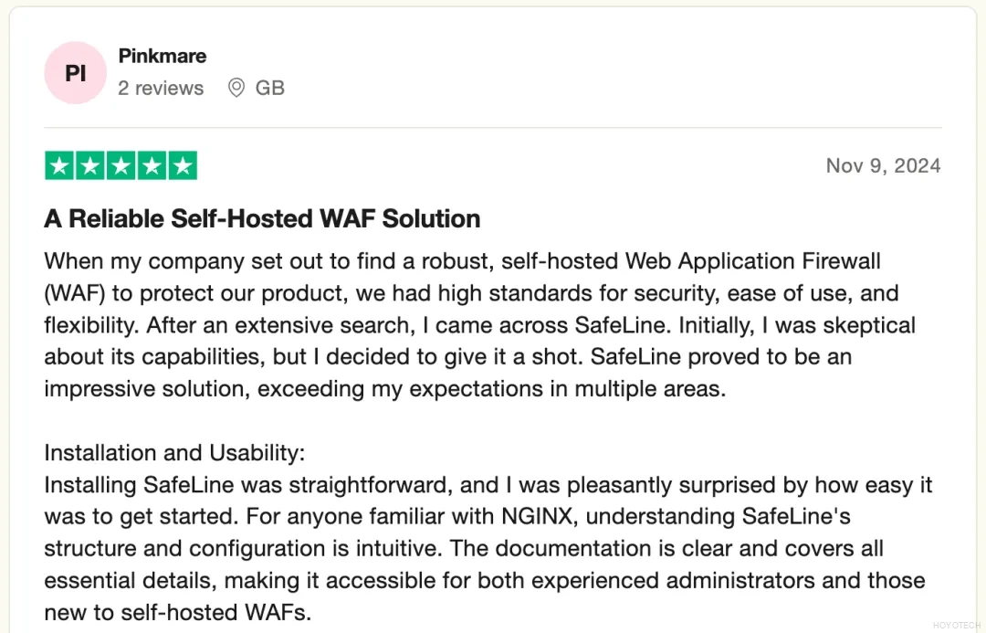
Task: Click the "Installation and Usability:" heading
Action: 174,453
